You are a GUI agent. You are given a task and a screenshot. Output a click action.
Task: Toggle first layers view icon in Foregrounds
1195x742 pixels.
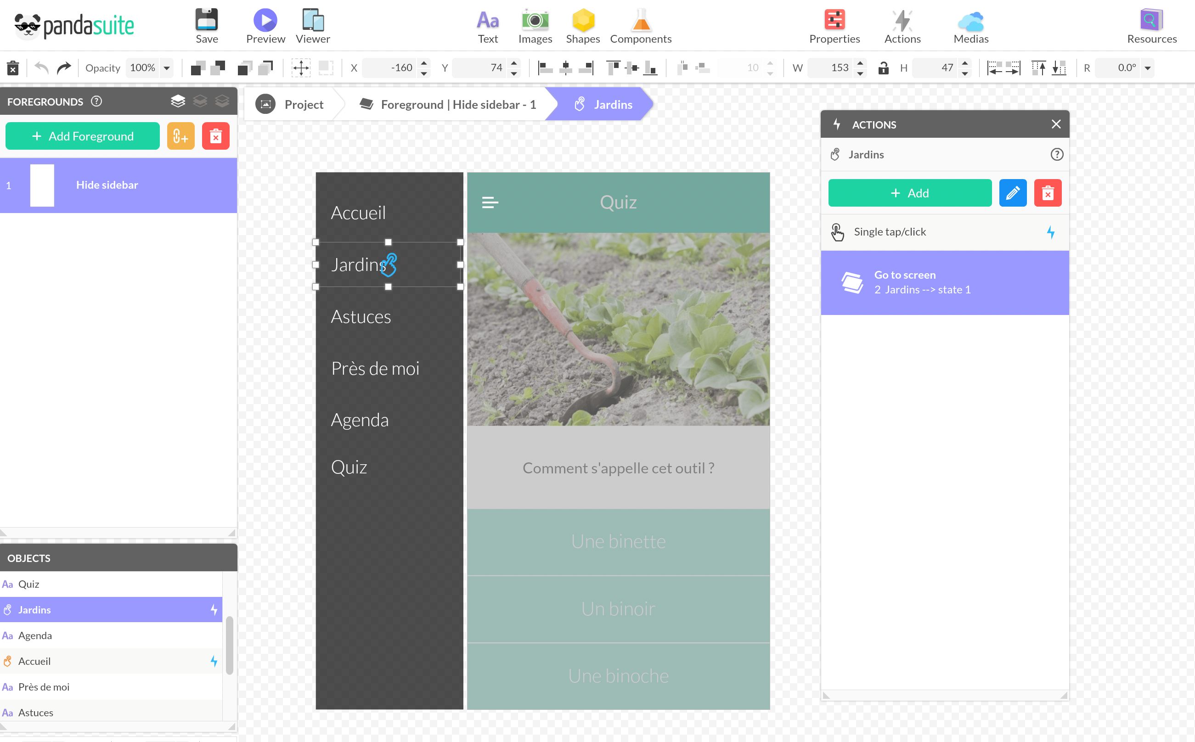click(178, 101)
